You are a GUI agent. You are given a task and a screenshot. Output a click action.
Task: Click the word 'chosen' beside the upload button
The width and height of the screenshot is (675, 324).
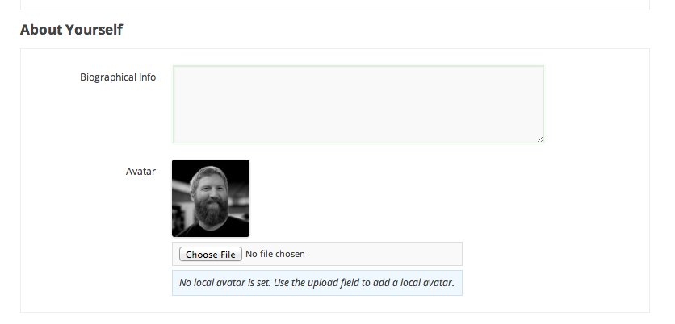point(290,255)
